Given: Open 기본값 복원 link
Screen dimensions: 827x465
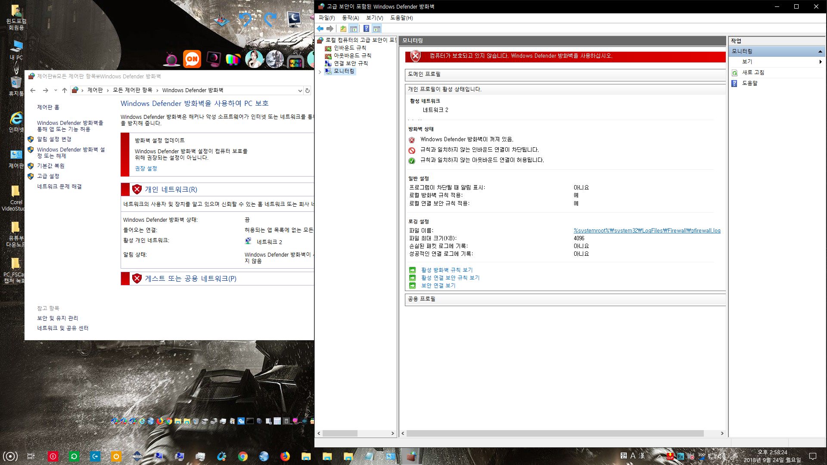Looking at the screenshot, I should 50,166.
